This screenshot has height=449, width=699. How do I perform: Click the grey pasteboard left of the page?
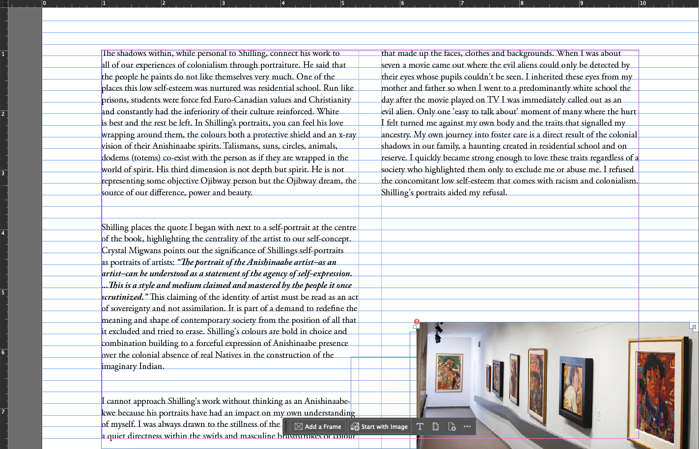[x=25, y=221]
